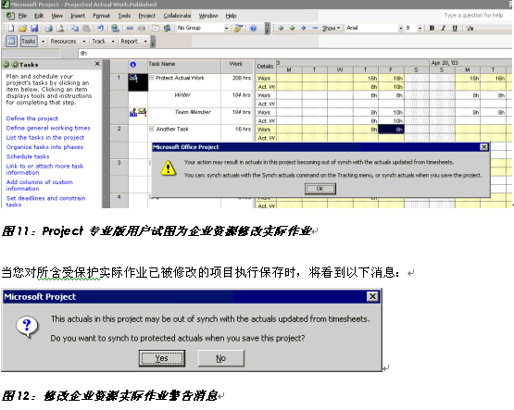Image resolution: width=514 pixels, height=410 pixels.
Task: Open the View menu
Action: pos(57,16)
